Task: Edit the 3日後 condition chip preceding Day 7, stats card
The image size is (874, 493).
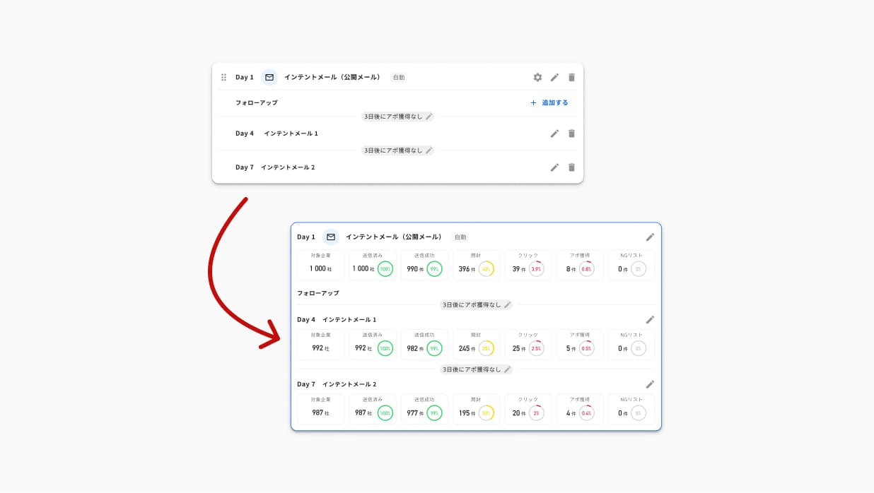Action: pos(507,369)
